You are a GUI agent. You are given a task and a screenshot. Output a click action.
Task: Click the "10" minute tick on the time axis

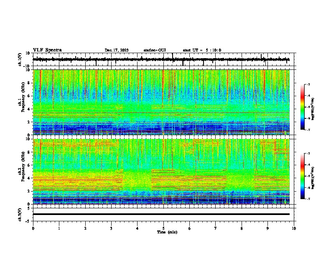(x=294, y=228)
